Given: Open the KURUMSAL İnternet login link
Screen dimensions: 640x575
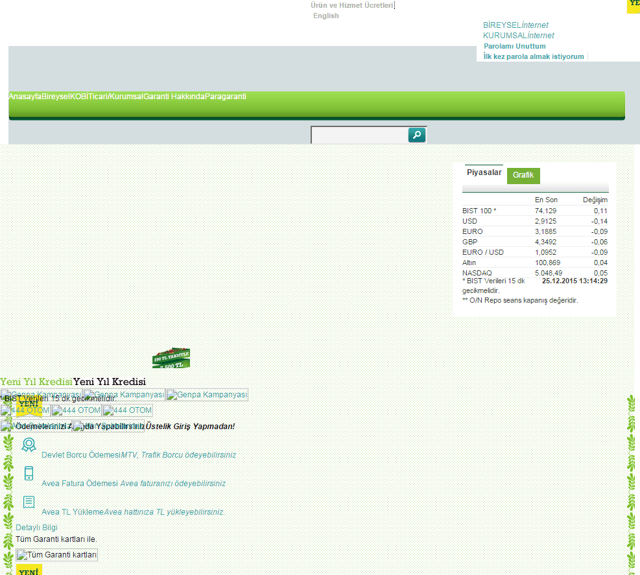Looking at the screenshot, I should (518, 36).
